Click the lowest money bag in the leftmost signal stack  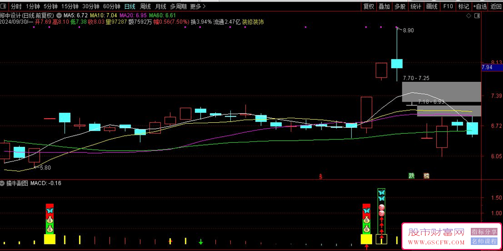[50, 229]
